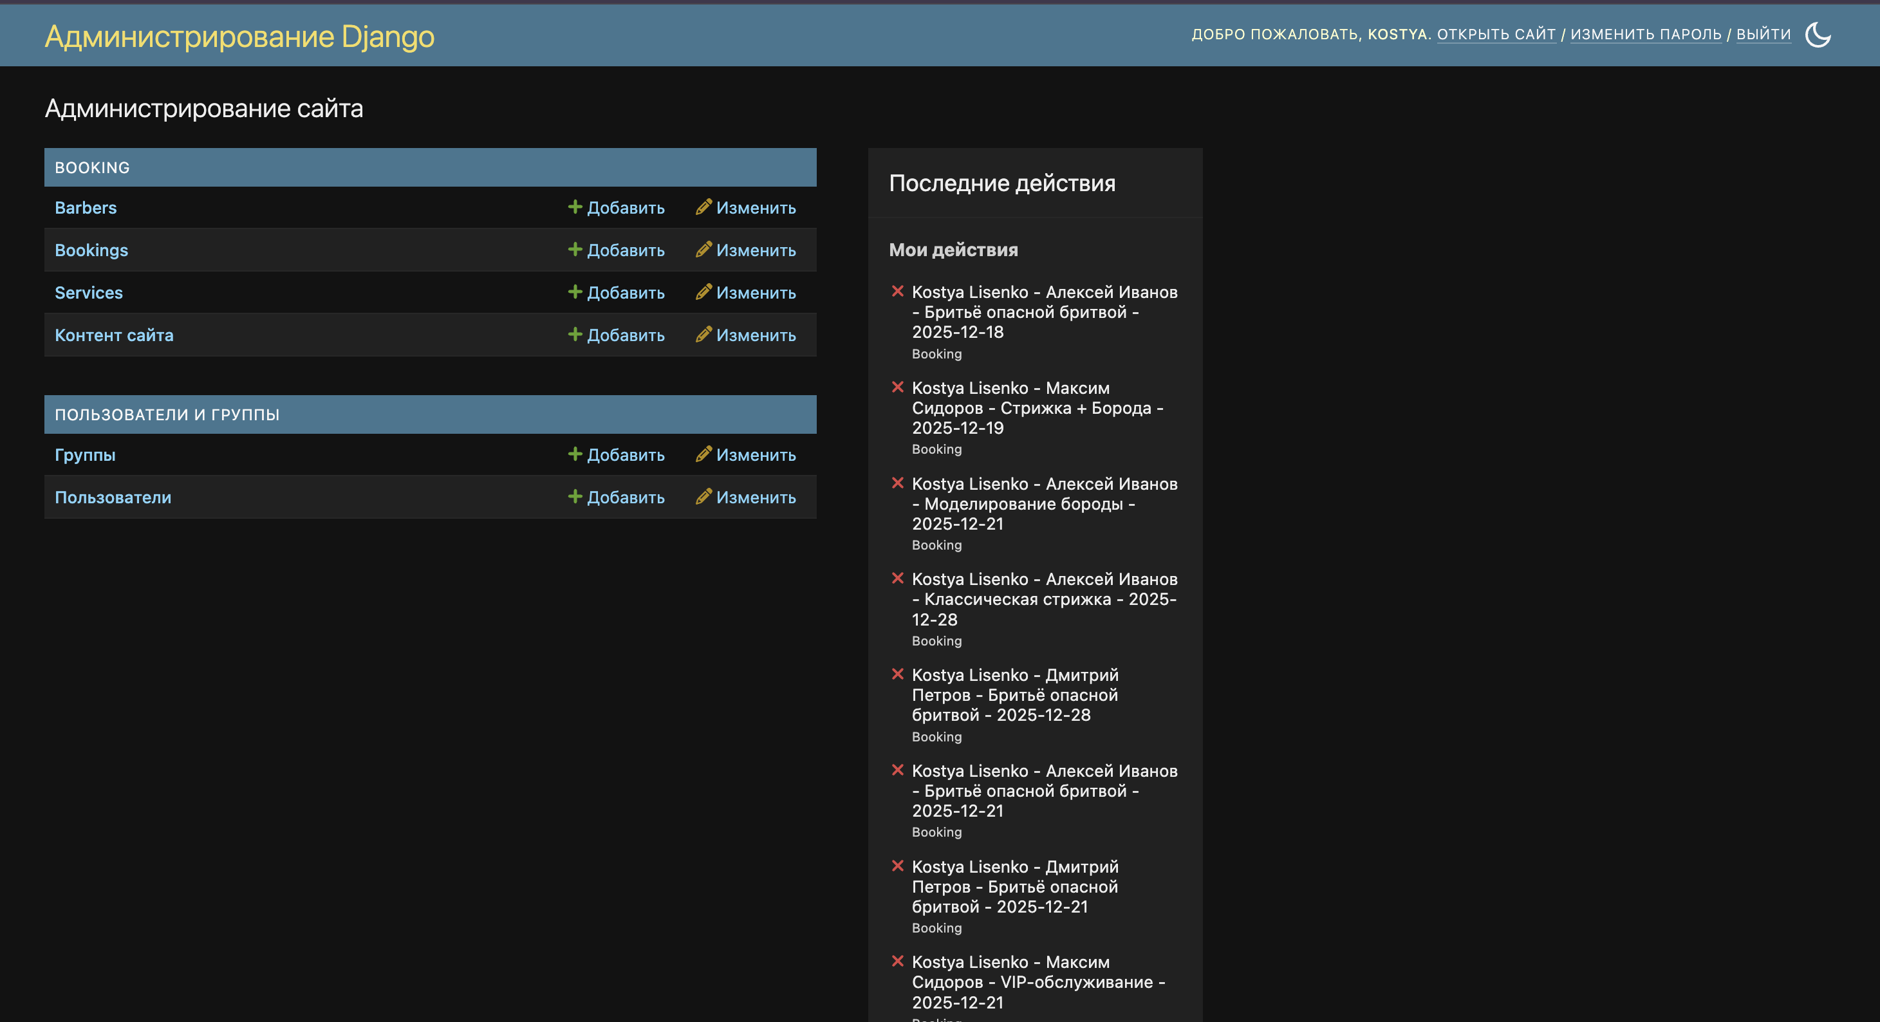Open the Barbers model list

pyautogui.click(x=86, y=208)
